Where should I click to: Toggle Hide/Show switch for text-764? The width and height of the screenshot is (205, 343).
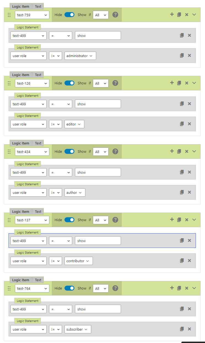pos(69,288)
